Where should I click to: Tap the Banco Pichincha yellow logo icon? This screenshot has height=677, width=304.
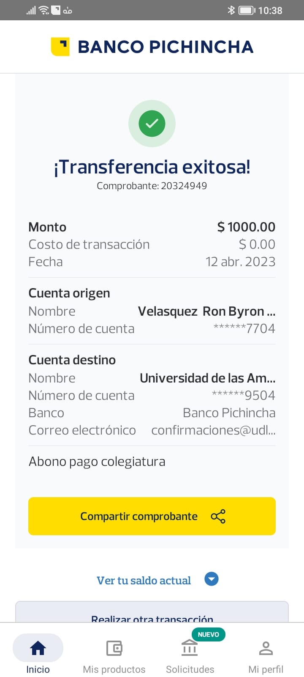pos(60,47)
